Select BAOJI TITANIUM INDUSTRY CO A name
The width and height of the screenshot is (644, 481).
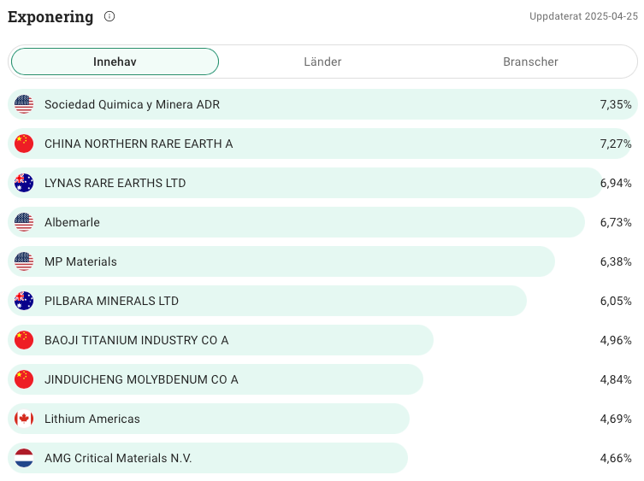[136, 340]
